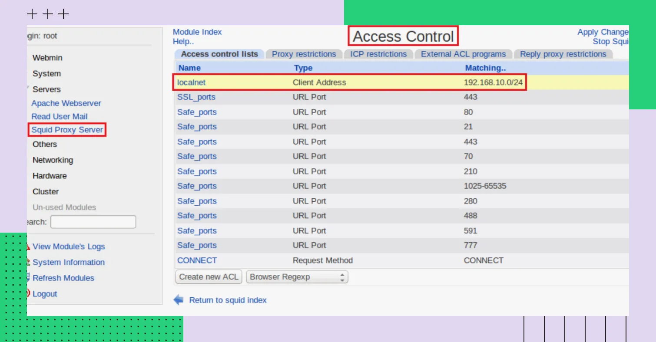Click the sidebar search input field

coord(93,222)
